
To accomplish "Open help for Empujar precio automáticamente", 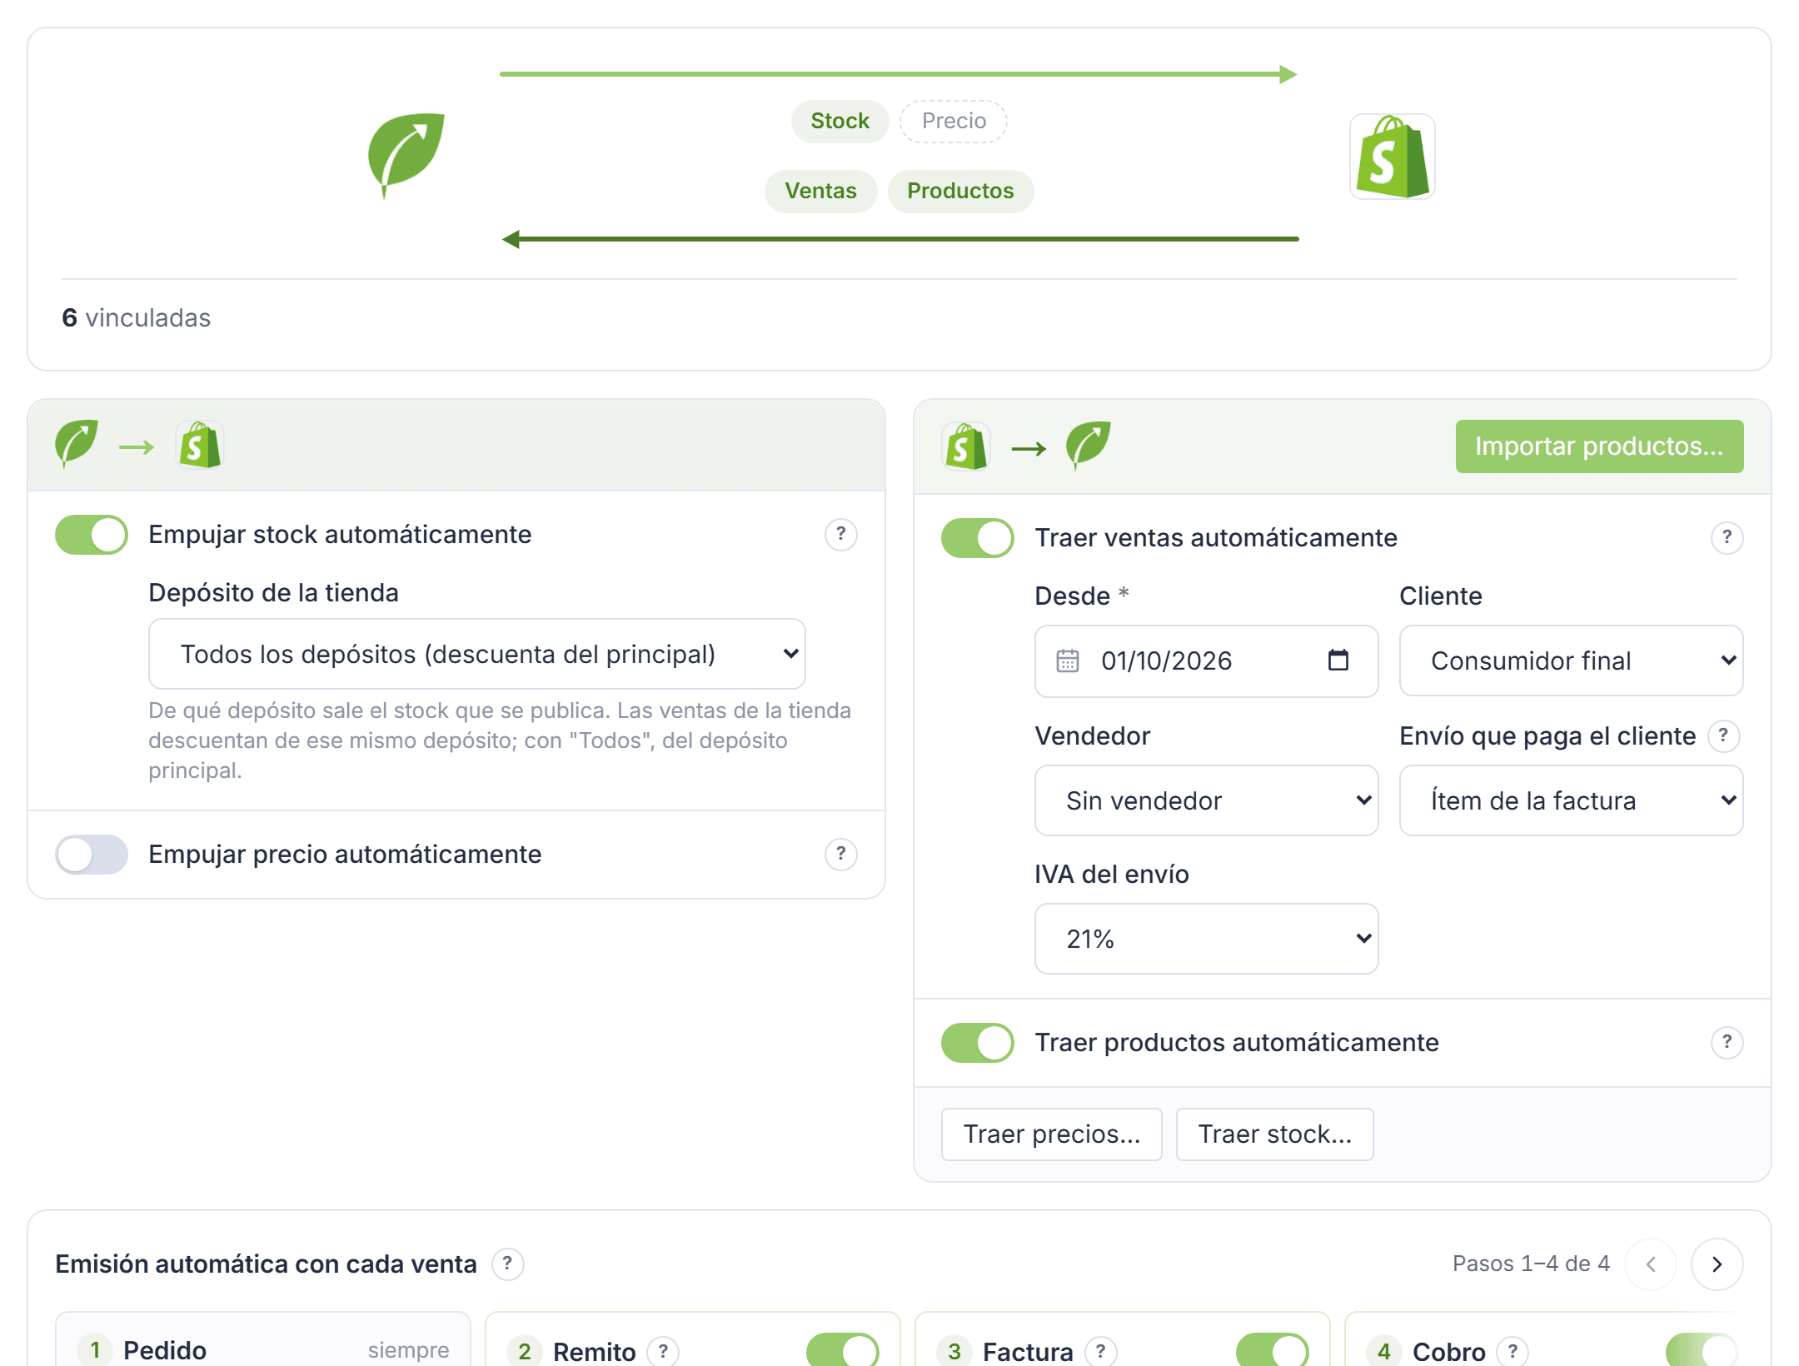I will pyautogui.click(x=840, y=854).
